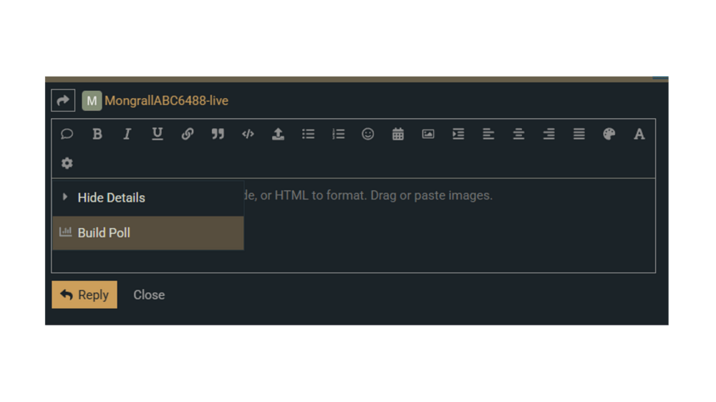Image resolution: width=716 pixels, height=402 pixels.
Task: Insert a hyperlink with the link icon
Action: tap(188, 134)
